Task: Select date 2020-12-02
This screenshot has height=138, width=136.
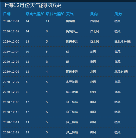Action: coord(11,31)
